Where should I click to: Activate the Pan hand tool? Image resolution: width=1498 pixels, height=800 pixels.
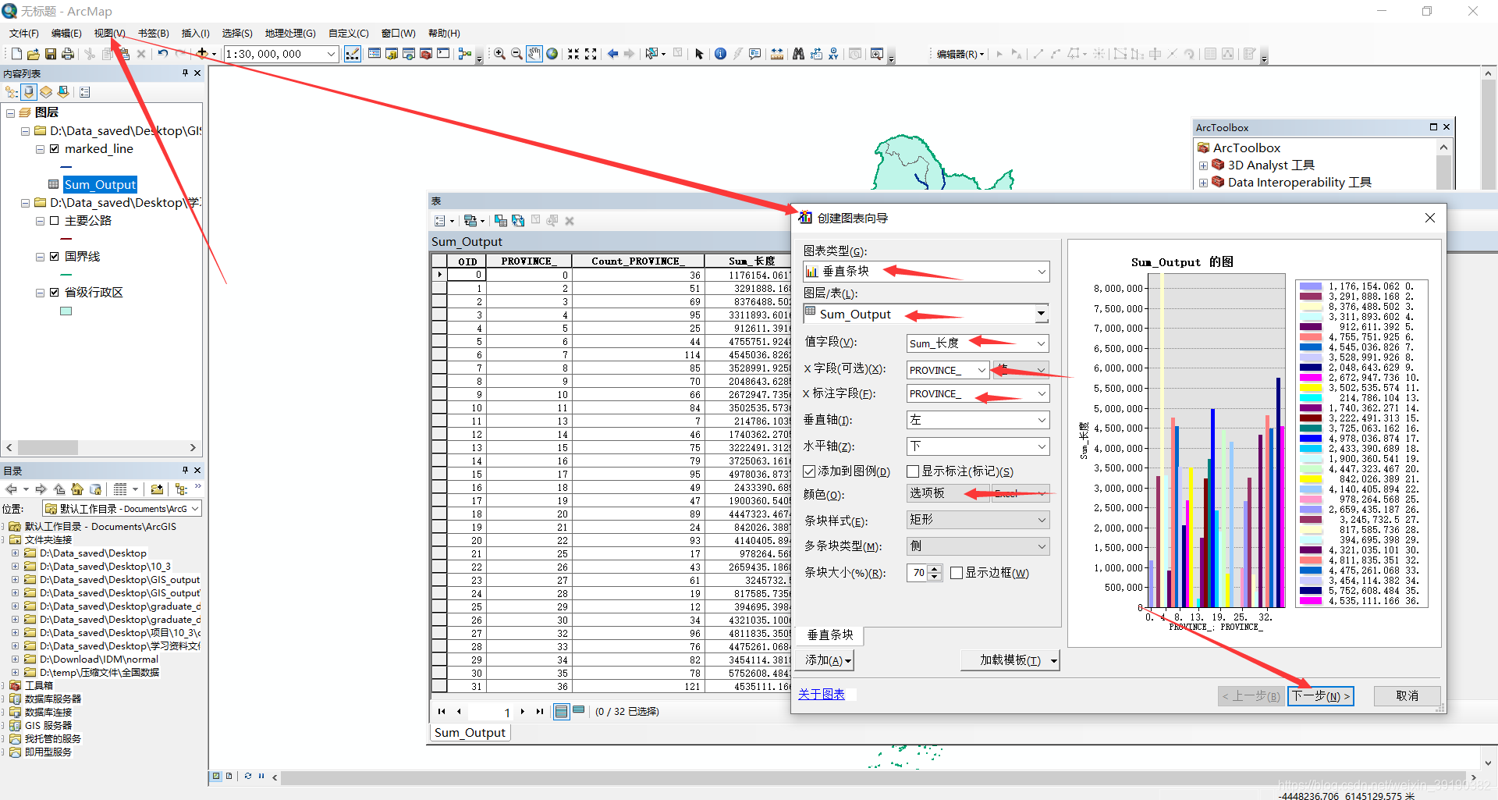(534, 54)
